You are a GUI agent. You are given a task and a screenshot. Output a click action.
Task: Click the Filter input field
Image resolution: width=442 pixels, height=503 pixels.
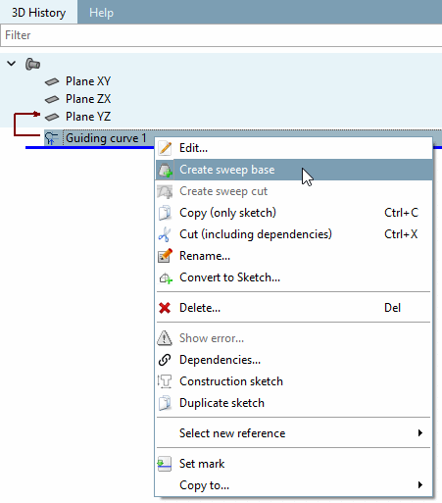point(221,35)
